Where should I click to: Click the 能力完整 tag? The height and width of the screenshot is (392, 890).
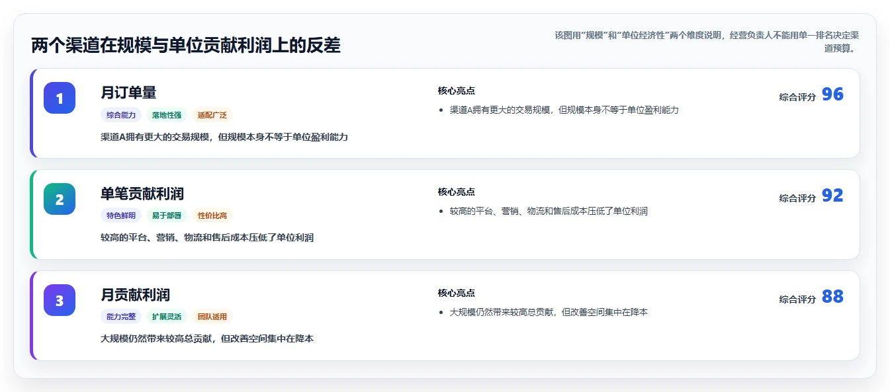click(121, 317)
